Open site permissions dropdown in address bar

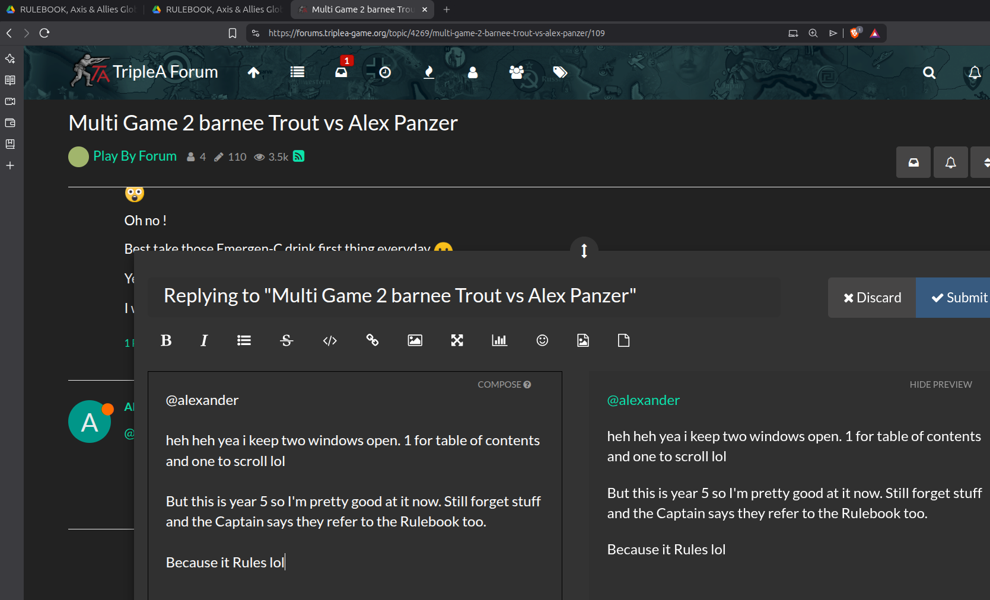(x=255, y=33)
